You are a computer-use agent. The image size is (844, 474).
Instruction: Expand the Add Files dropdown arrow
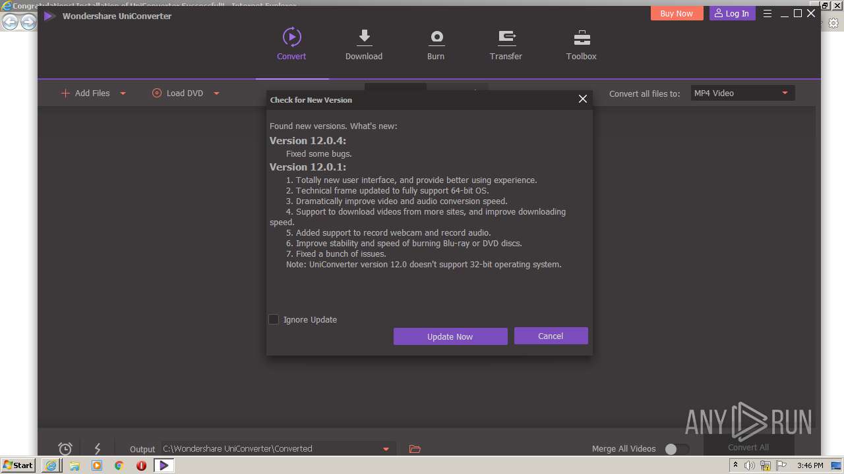(123, 93)
